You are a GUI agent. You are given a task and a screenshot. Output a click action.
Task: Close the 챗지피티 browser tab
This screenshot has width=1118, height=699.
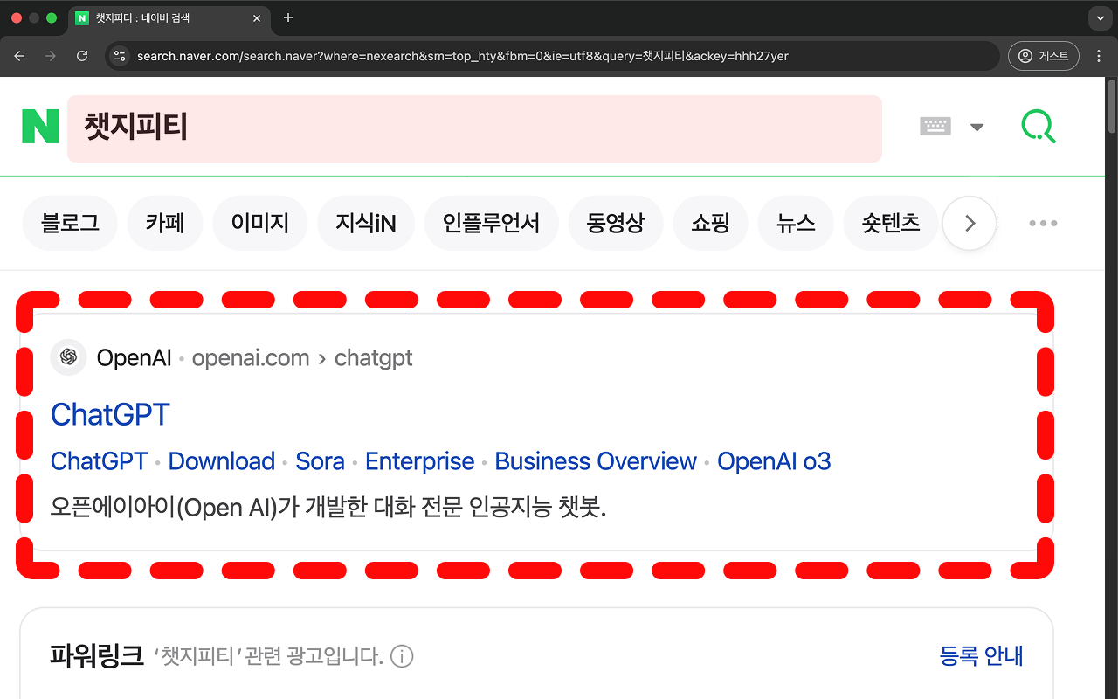pyautogui.click(x=256, y=17)
